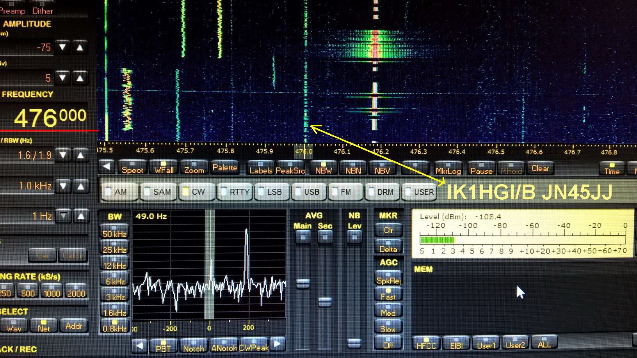Click the left arrow beside PBT
Image resolution: width=637 pixels, height=358 pixels.
pyautogui.click(x=139, y=345)
